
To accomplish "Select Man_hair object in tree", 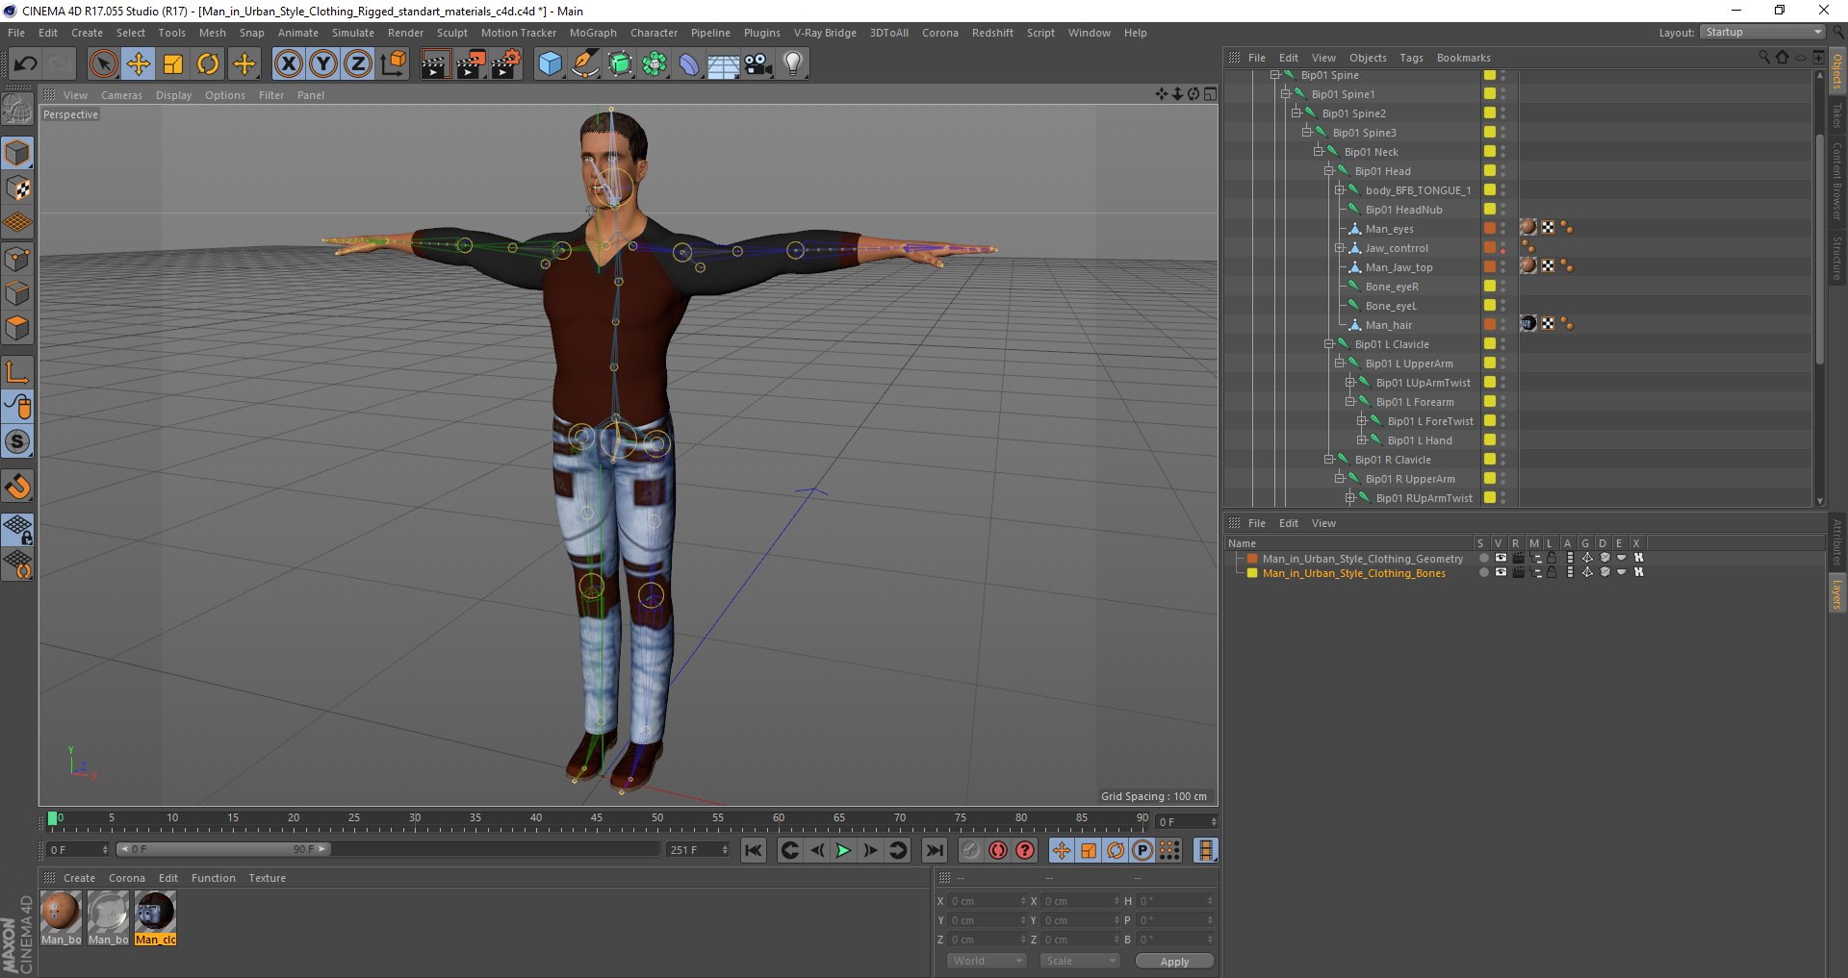I will pyautogui.click(x=1388, y=325).
